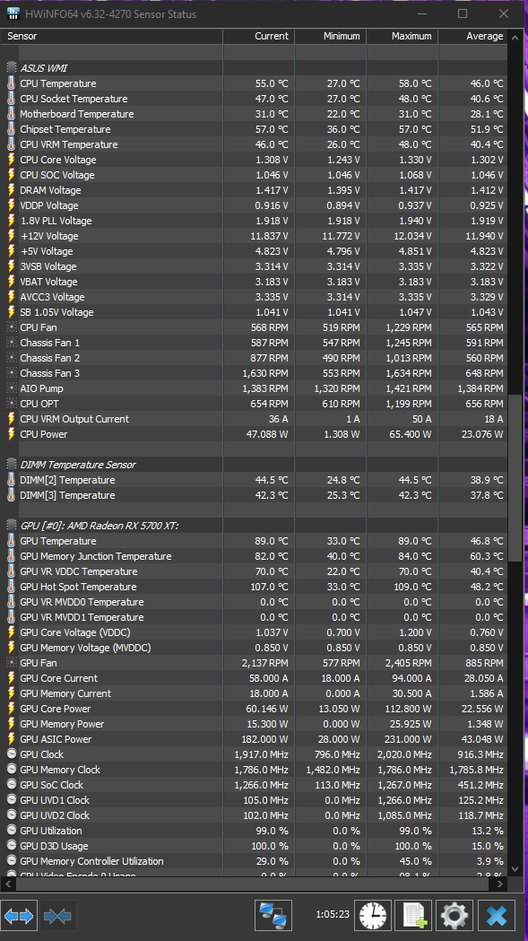Select the CPU VRM Output Current row
Viewport: 528px width, 941px height.
[255, 419]
